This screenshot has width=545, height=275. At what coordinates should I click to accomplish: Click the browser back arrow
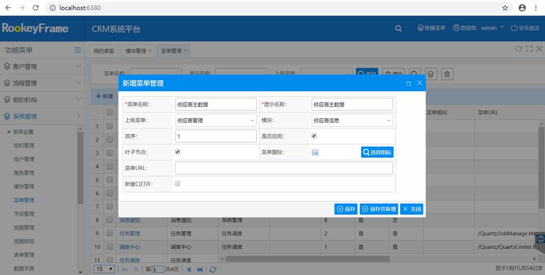point(8,8)
